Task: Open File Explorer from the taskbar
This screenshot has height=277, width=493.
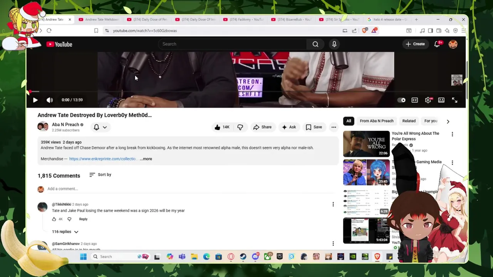Action: point(194,257)
